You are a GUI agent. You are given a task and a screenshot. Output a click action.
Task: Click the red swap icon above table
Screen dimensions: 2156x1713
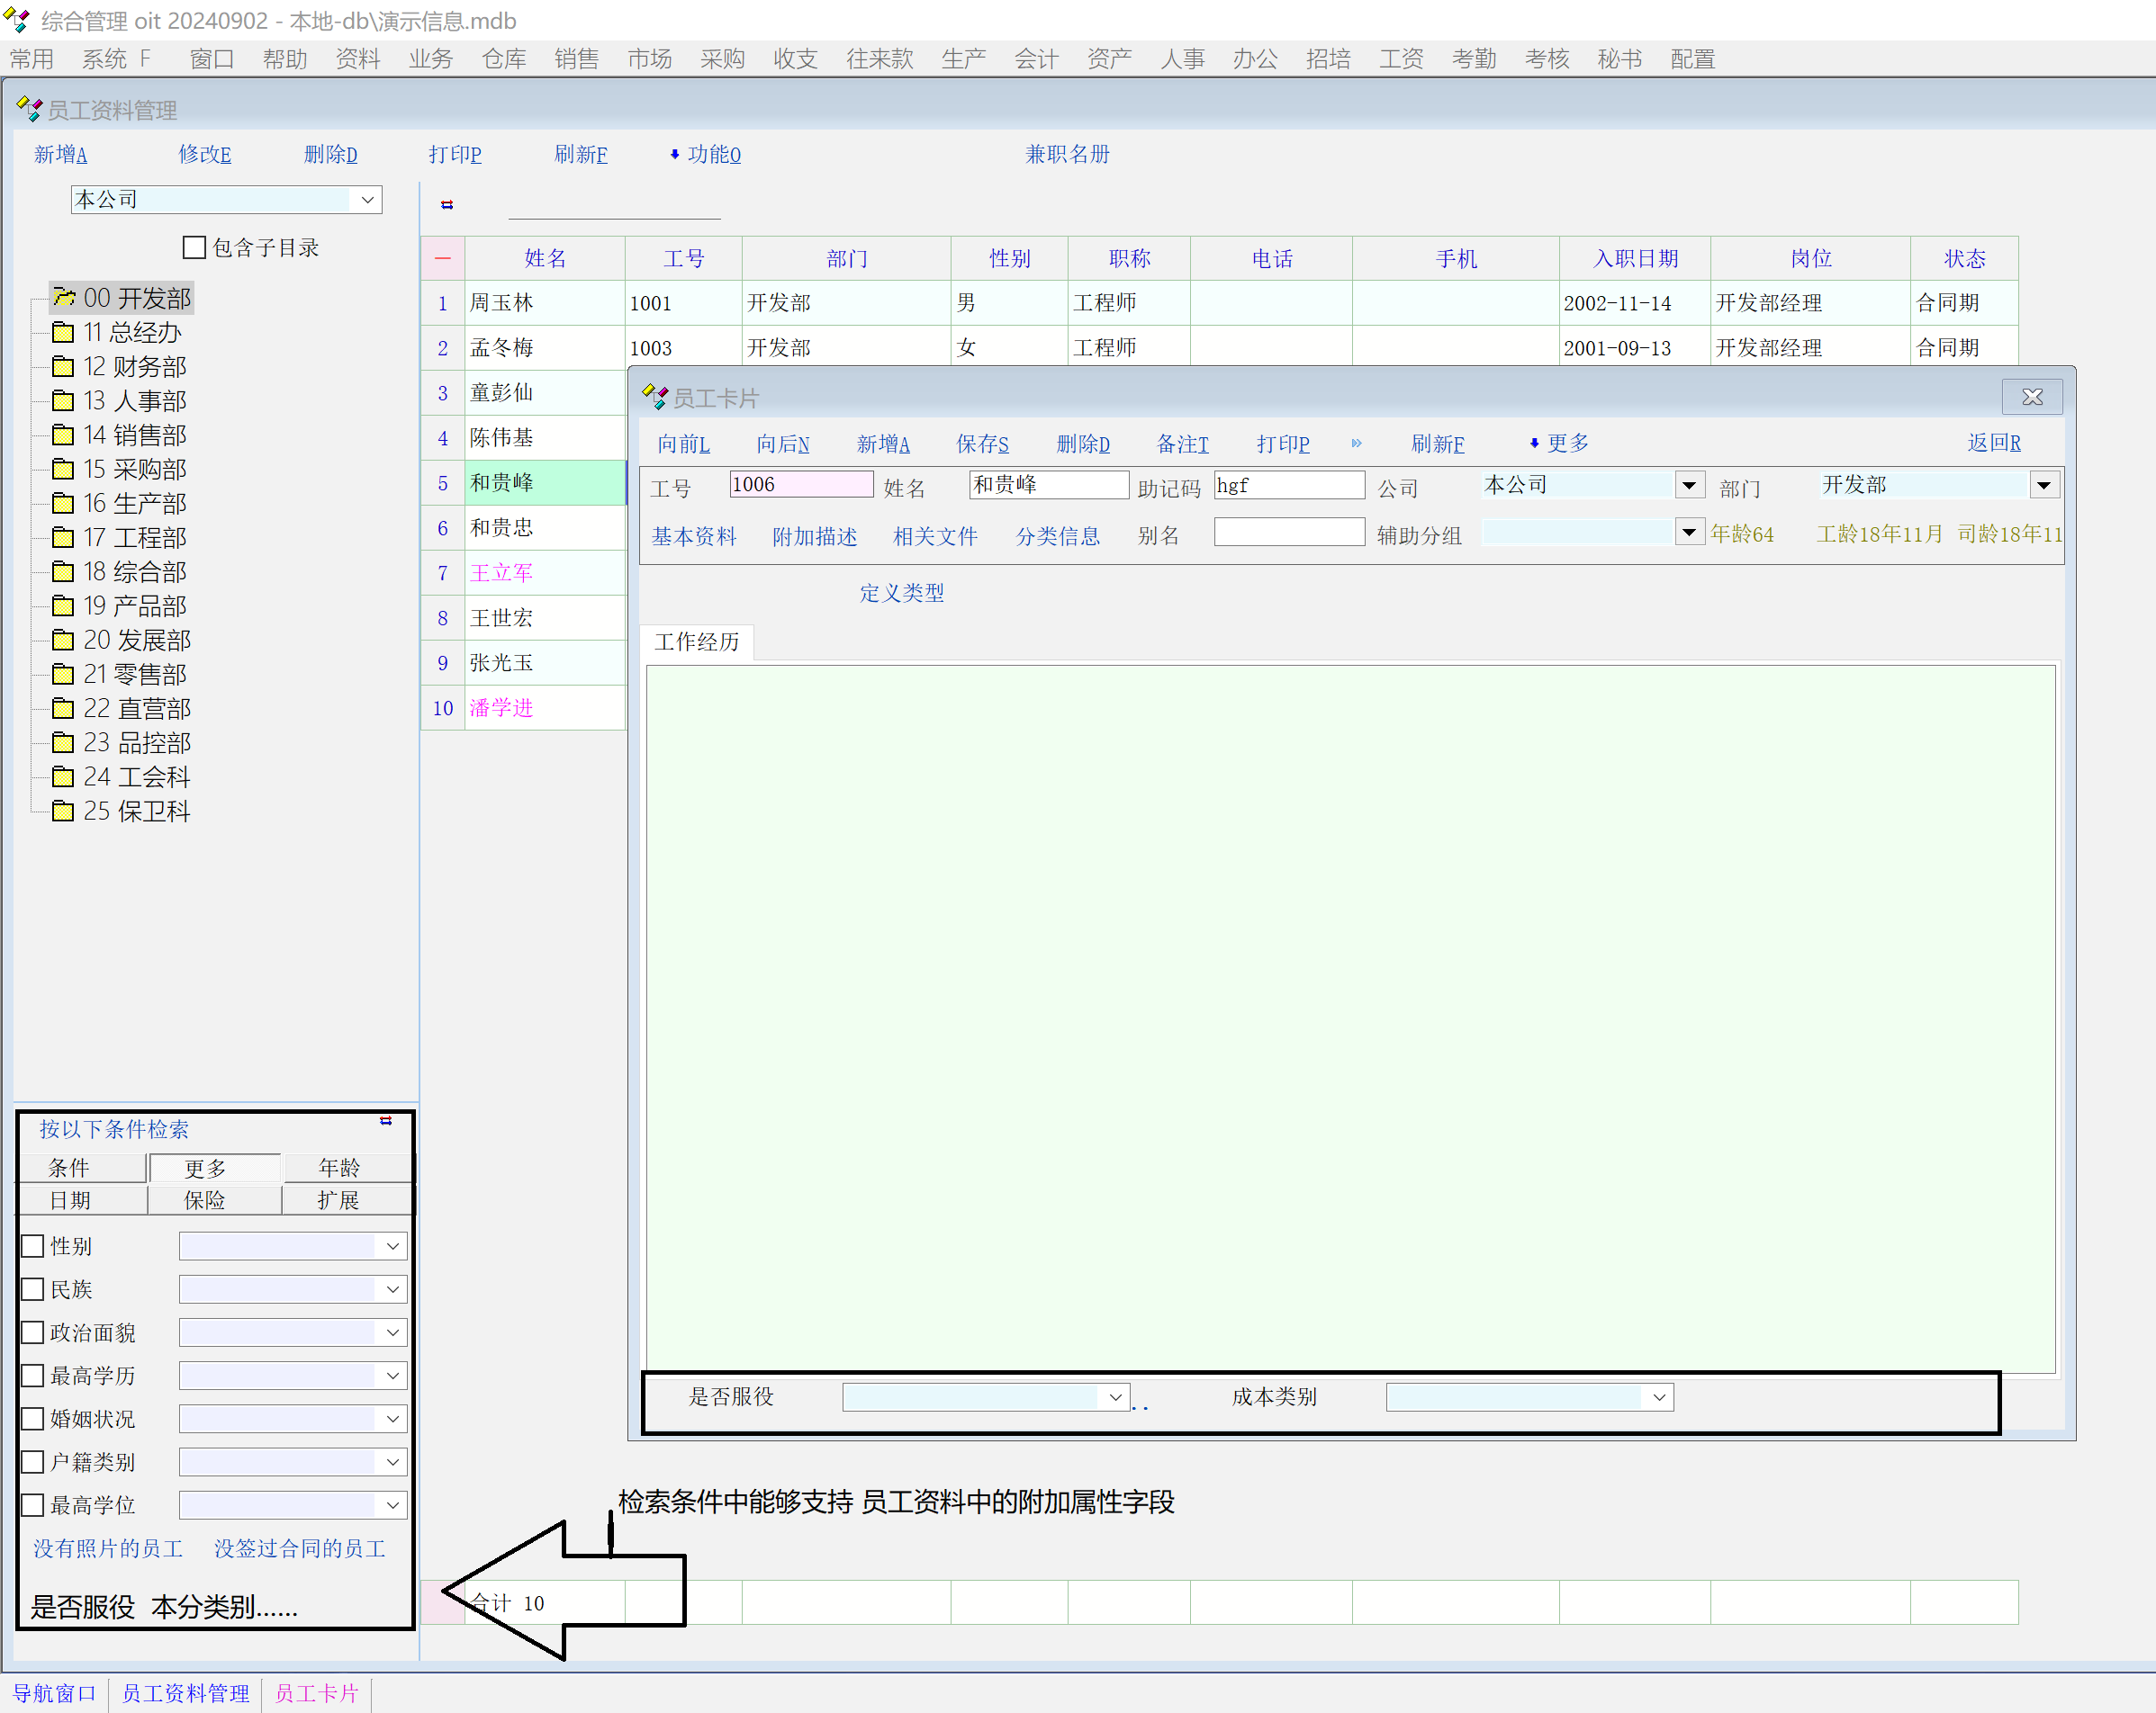(447, 205)
